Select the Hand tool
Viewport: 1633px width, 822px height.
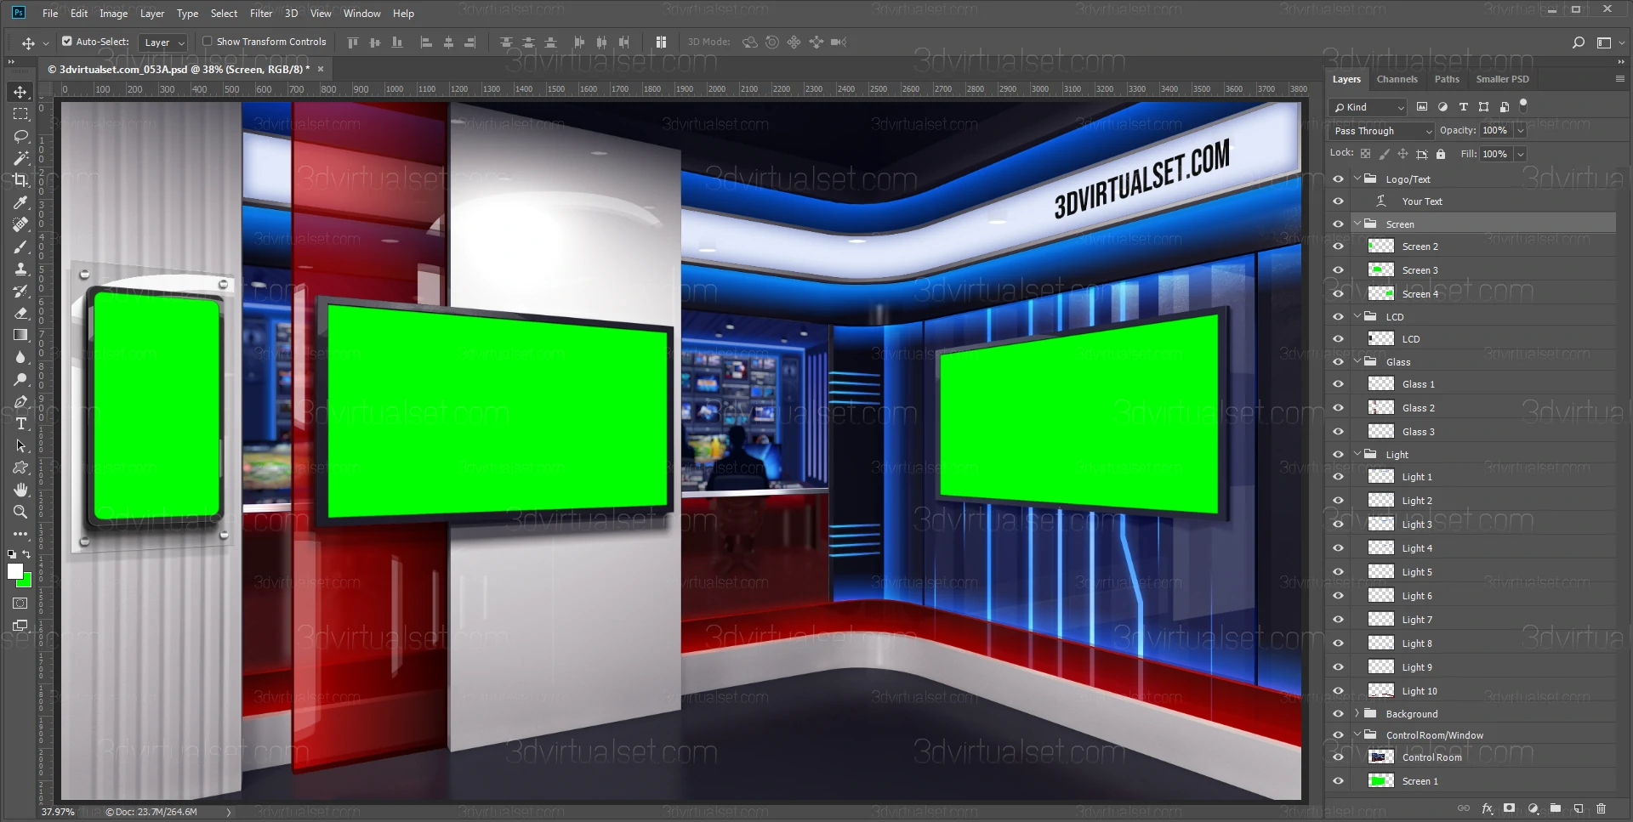coord(20,490)
